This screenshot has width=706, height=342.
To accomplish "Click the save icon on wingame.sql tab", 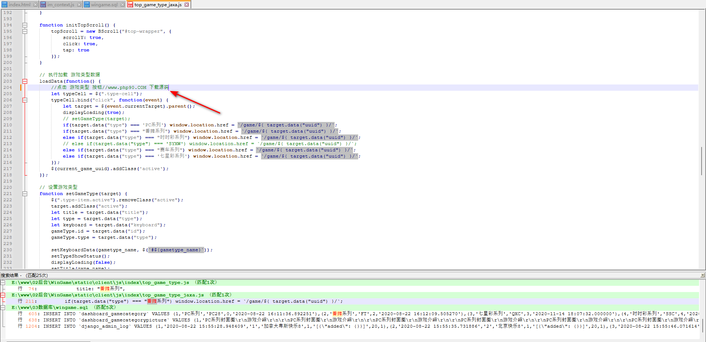I will (x=87, y=5).
